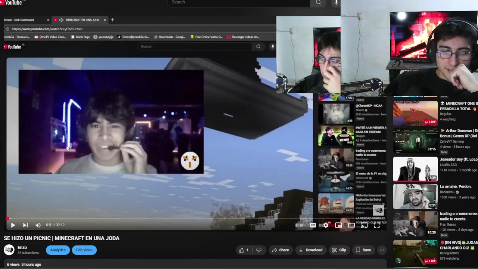Screen dimensions: 478x269
Task: Open Historias Innecesarias Beirut thumbnail
Action: pos(336,203)
